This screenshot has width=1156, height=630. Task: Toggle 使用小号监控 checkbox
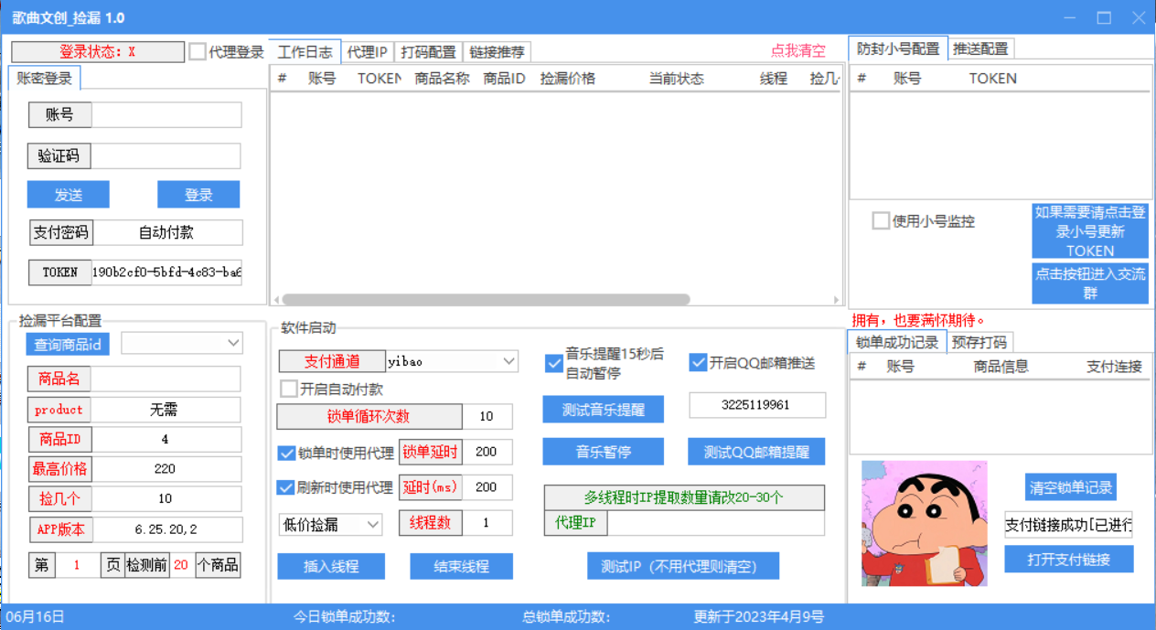tap(881, 221)
